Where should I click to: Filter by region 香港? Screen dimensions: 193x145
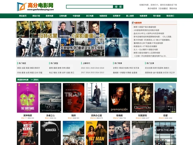point(23,73)
